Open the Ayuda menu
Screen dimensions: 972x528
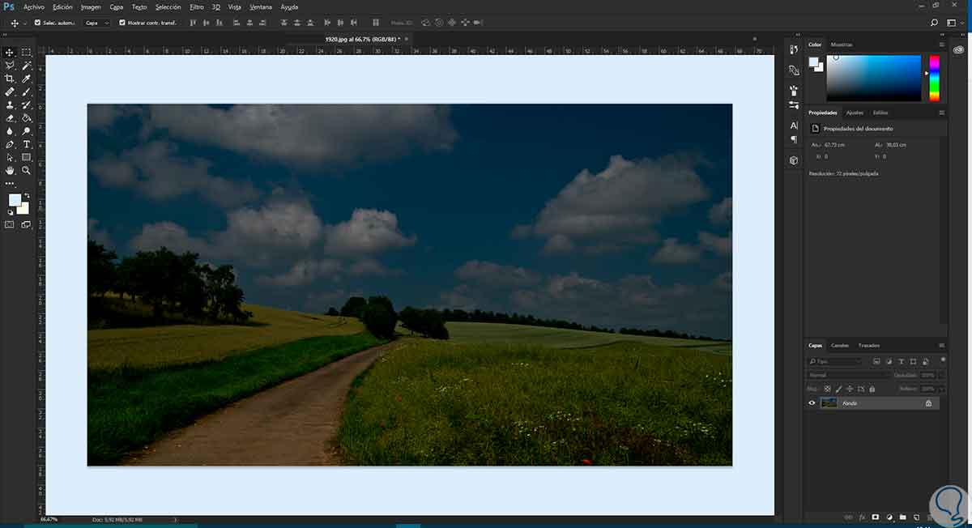[289, 6]
